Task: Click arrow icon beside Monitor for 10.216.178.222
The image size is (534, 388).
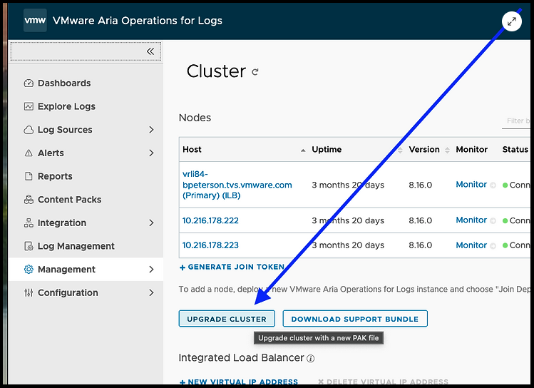Action: [x=493, y=220]
